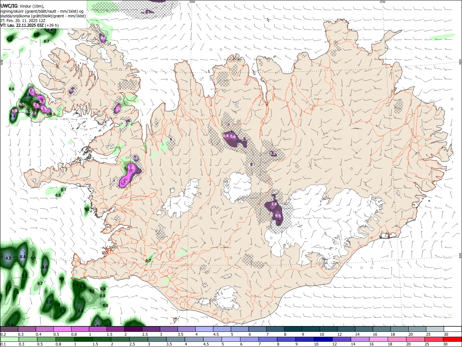Select the 7–8 blue rain legend swatch
Image resolution: width=462 pixels, height=347 pixels.
(267, 339)
